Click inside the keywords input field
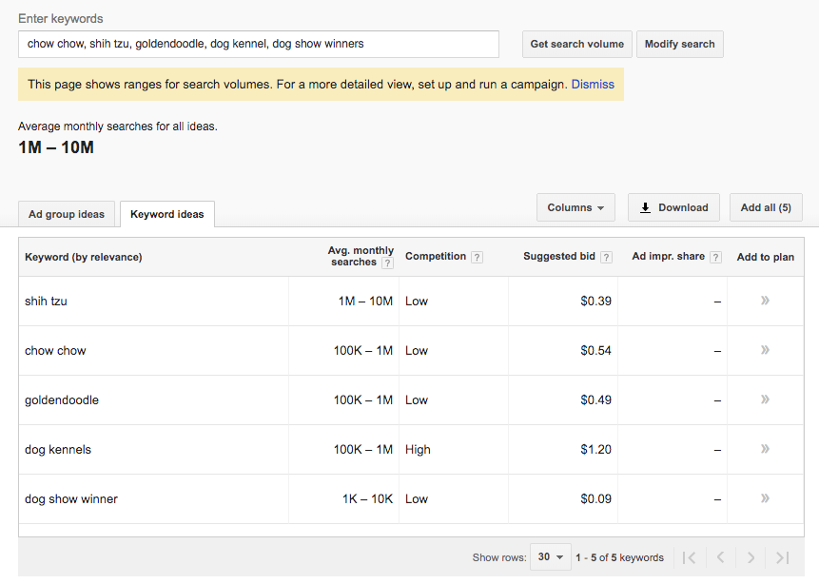 point(257,44)
